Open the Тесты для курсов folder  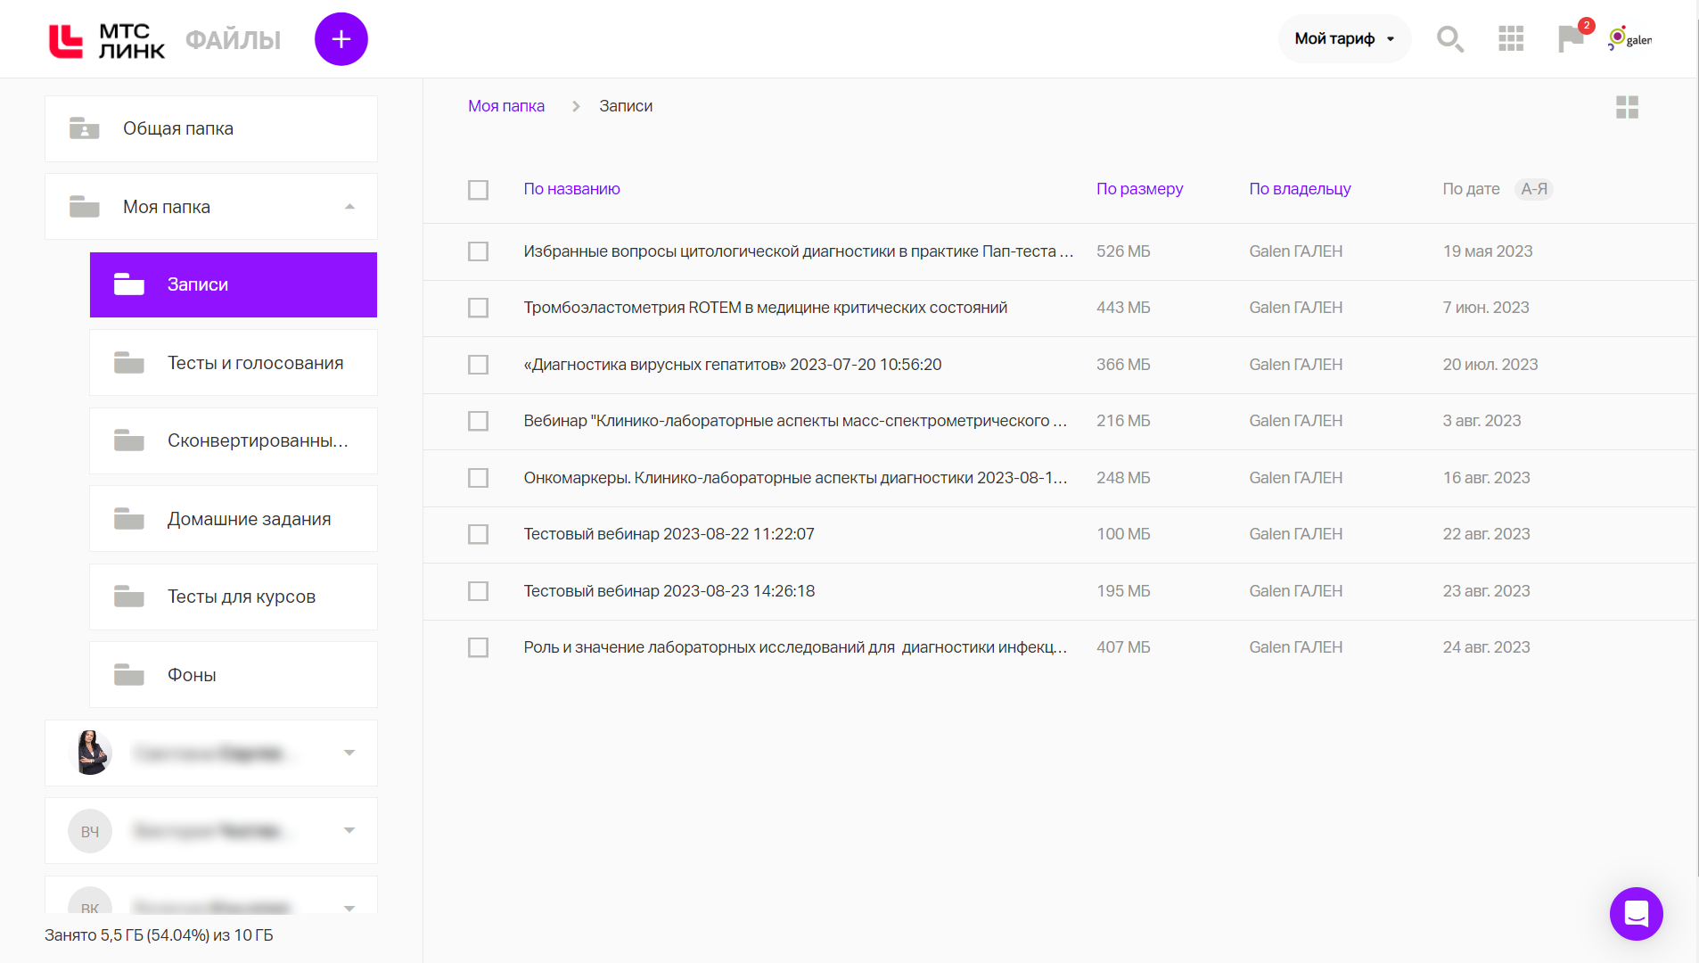click(234, 597)
